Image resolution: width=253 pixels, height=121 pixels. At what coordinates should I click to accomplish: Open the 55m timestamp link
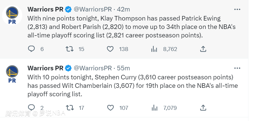123,68
